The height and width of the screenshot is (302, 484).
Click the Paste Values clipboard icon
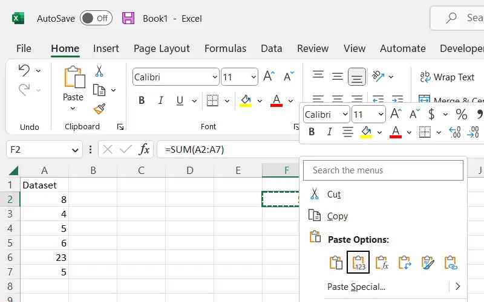(x=358, y=262)
